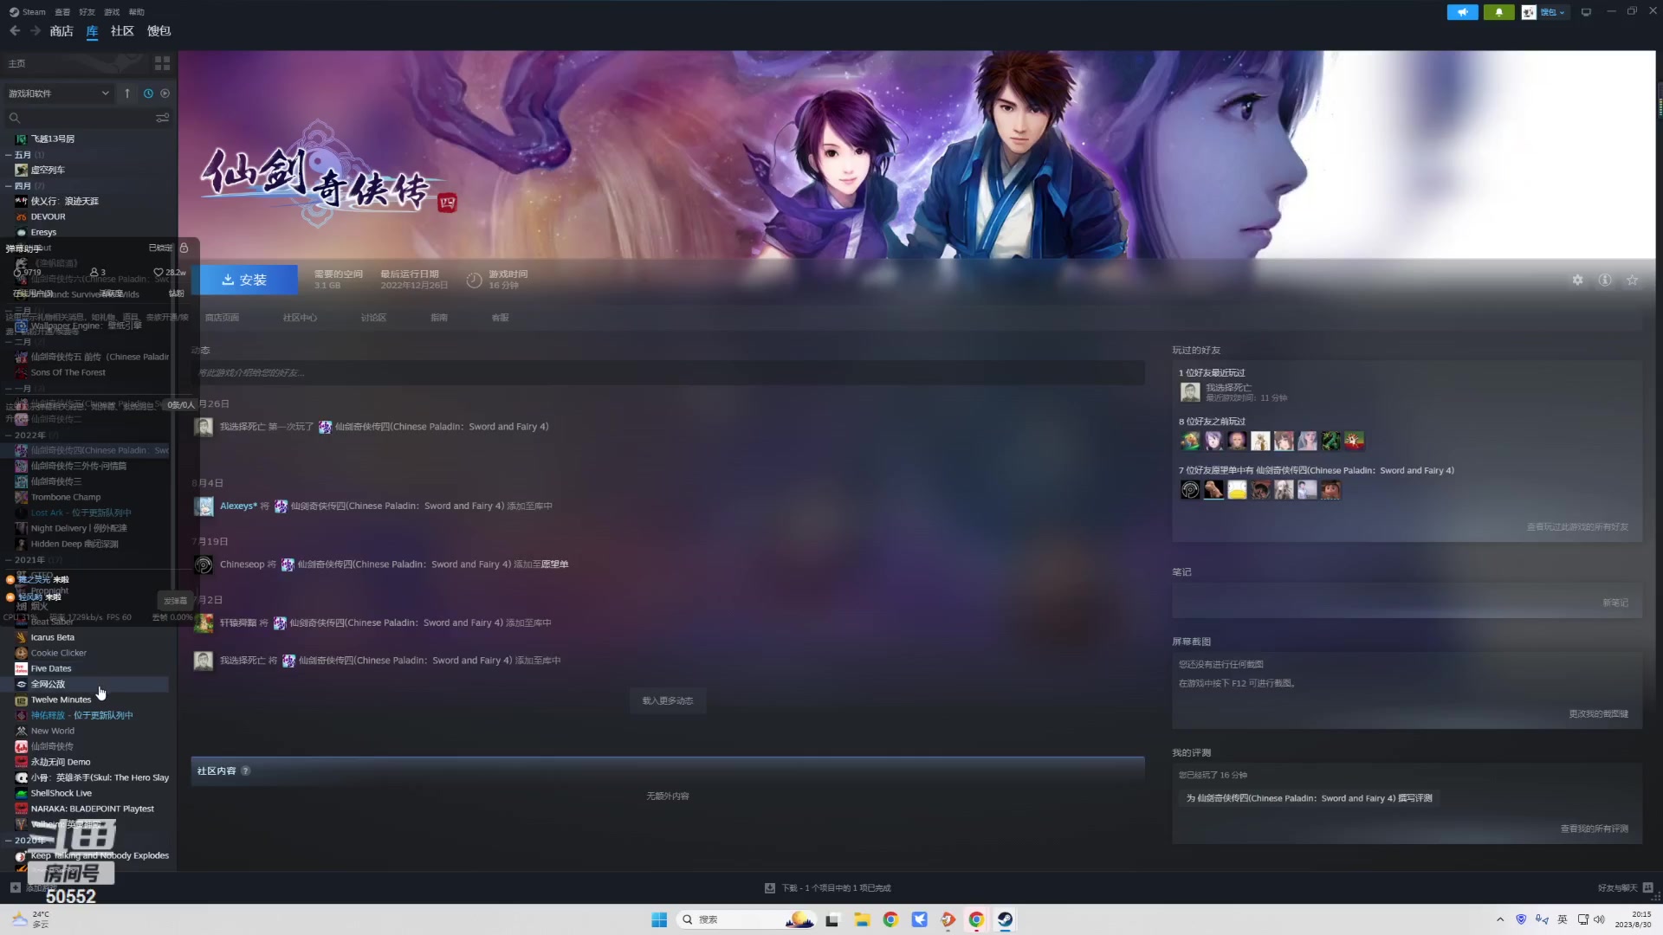Select Trombone Champ in library list
Screen dimensions: 1663x935
point(65,498)
